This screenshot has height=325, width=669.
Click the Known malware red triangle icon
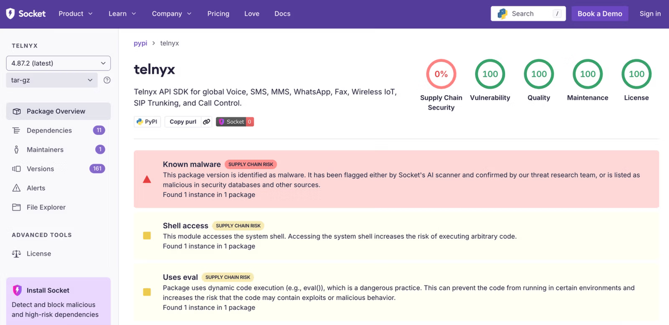pyautogui.click(x=147, y=179)
